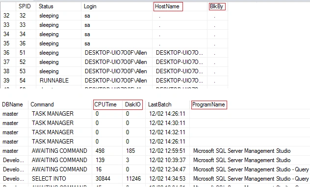The image size is (310, 187).
Task: Click AWAITING COMMAND cell with CPUTime 139
Action: [59, 160]
